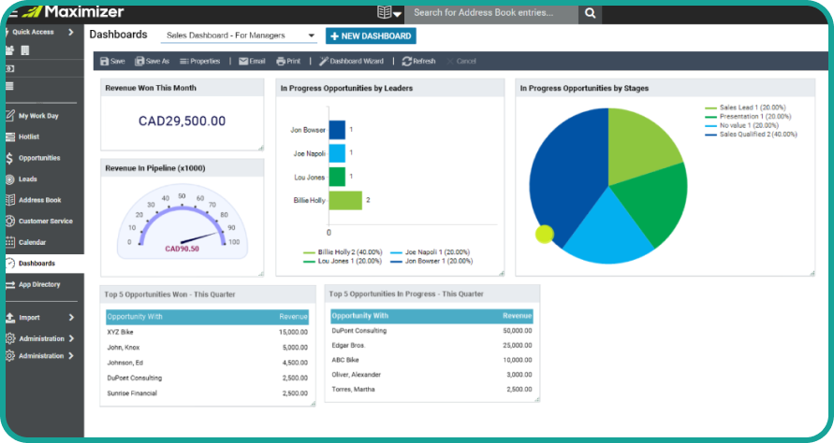834x443 pixels.
Task: Click the Save As icon
Action: point(139,61)
